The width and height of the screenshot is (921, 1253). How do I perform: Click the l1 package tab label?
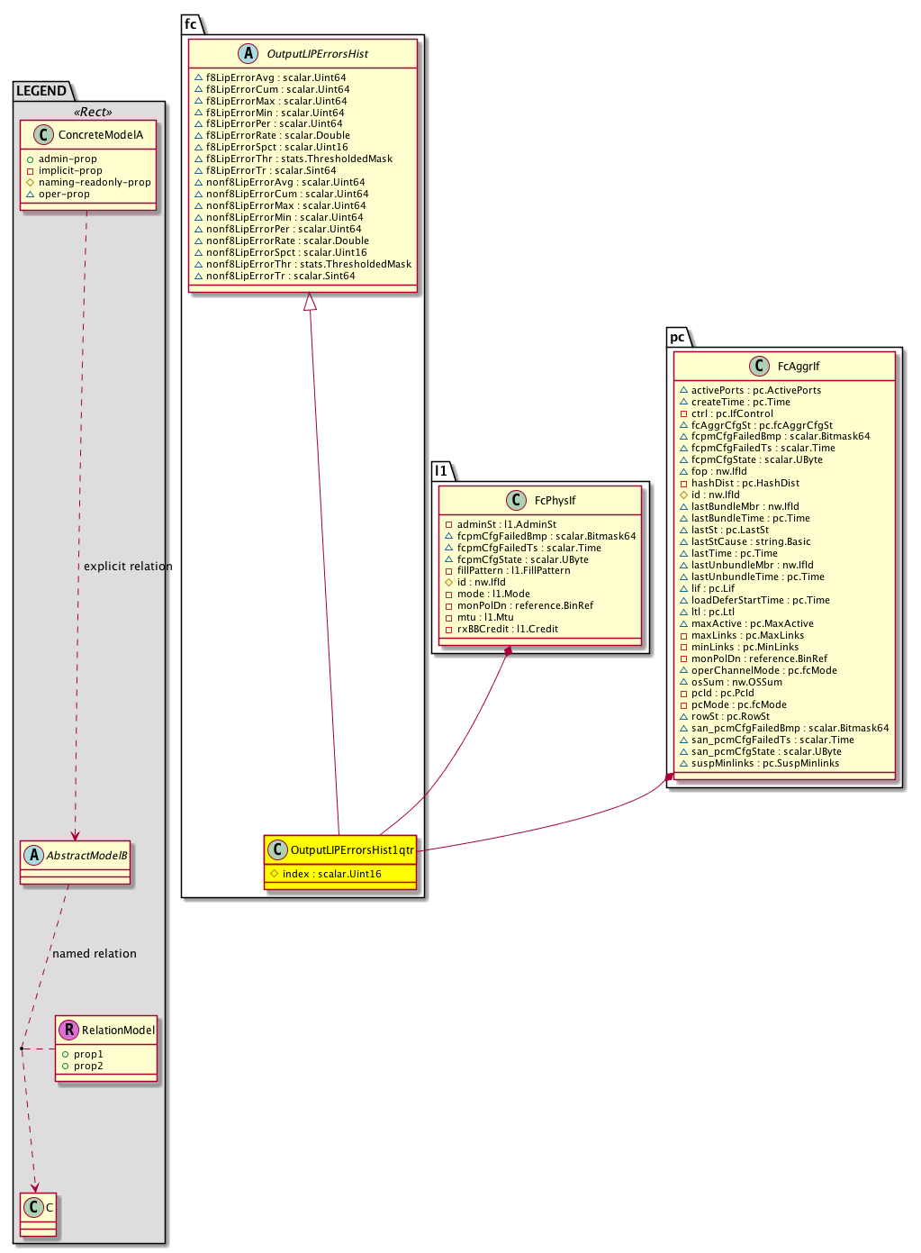[440, 471]
